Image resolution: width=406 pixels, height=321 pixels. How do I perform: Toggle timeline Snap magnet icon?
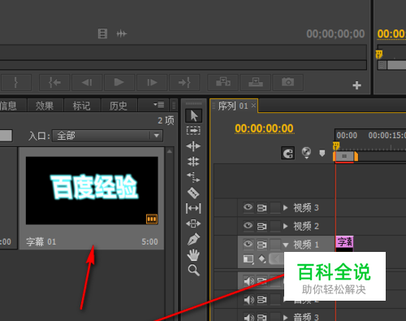287,154
